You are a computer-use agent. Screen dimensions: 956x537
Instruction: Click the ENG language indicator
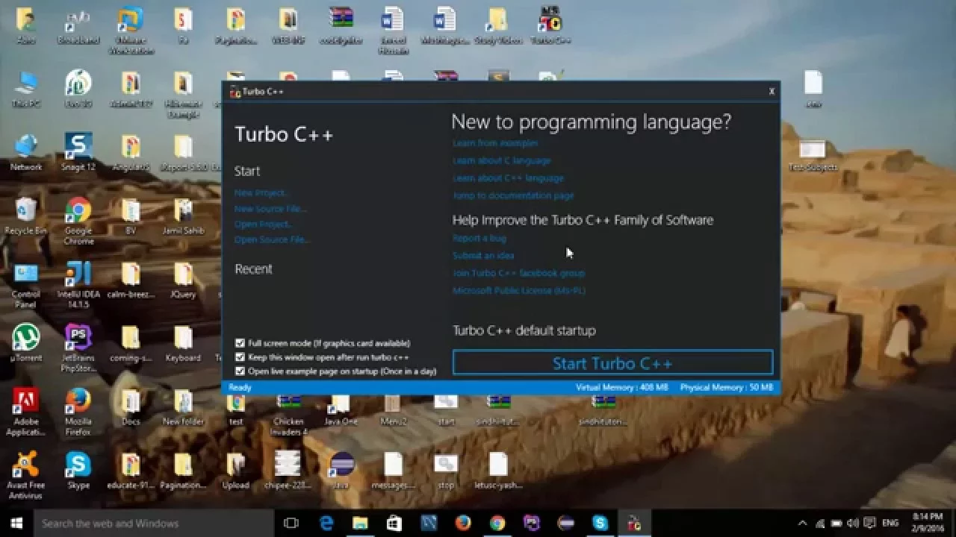890,524
